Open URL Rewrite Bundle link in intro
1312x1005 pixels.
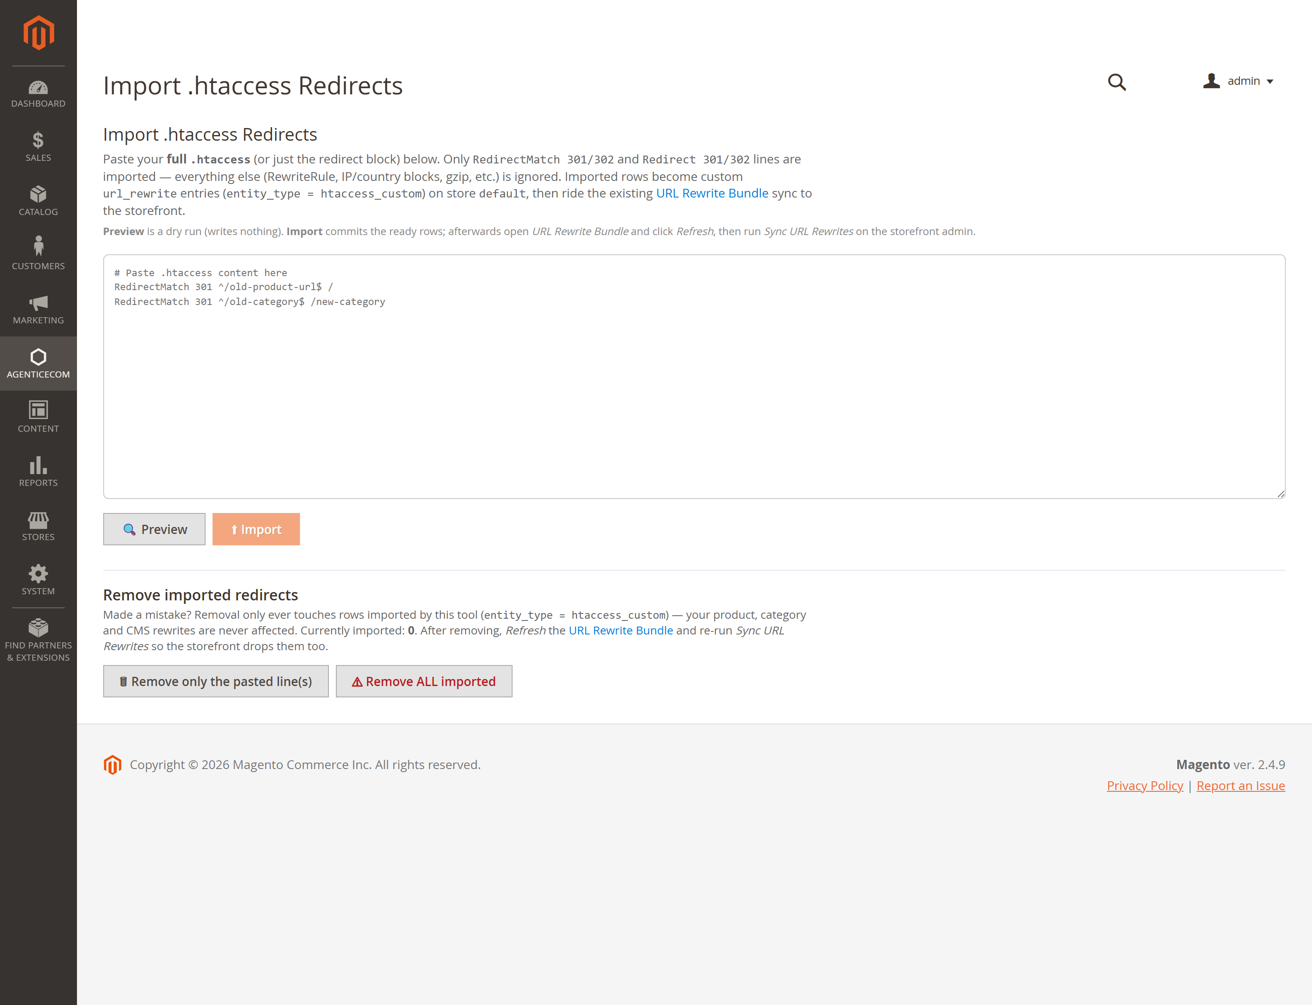point(712,193)
